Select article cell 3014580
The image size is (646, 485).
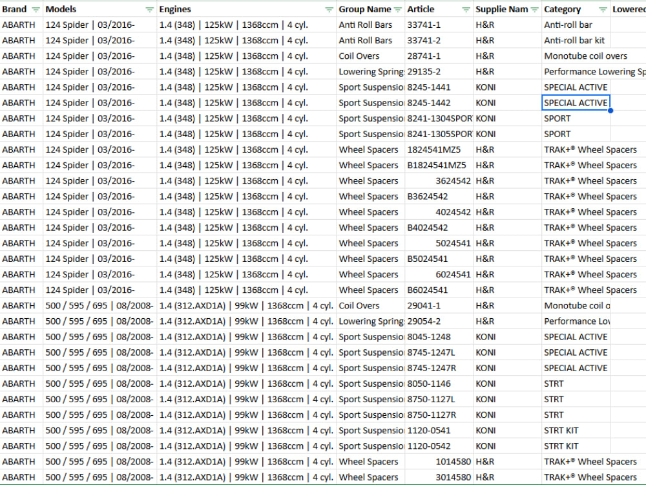tap(439, 477)
